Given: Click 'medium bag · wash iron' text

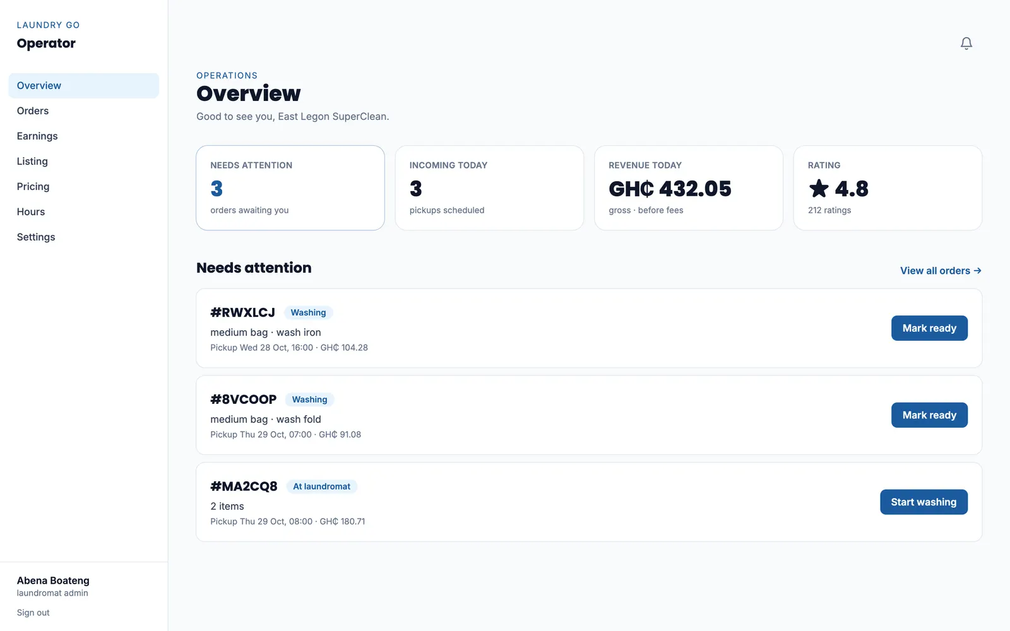Looking at the screenshot, I should [266, 333].
